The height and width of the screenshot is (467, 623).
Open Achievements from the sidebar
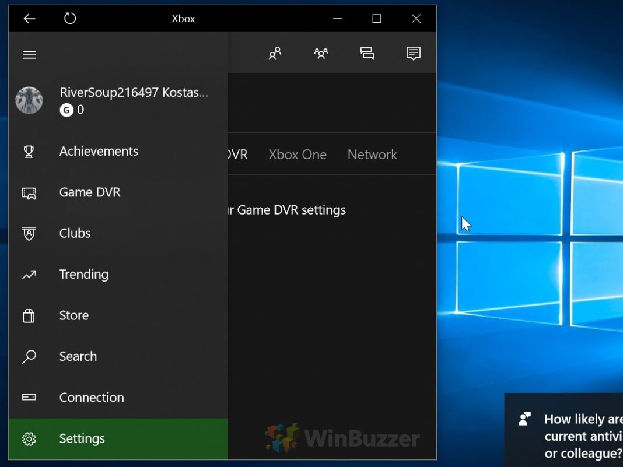coord(118,152)
